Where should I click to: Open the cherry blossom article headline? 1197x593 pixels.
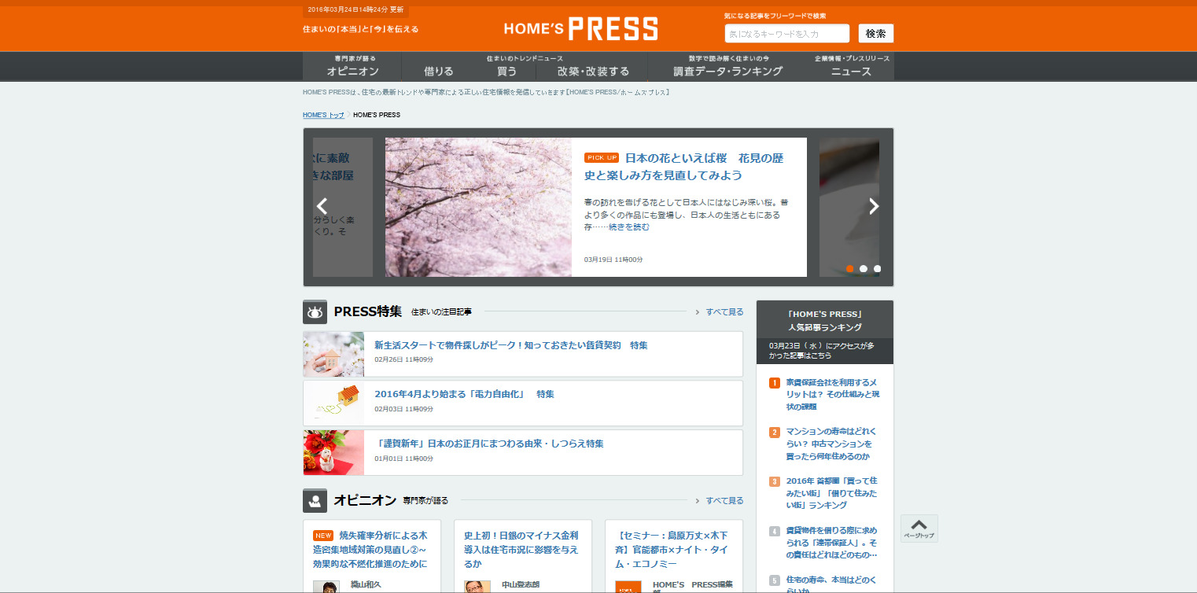click(683, 167)
